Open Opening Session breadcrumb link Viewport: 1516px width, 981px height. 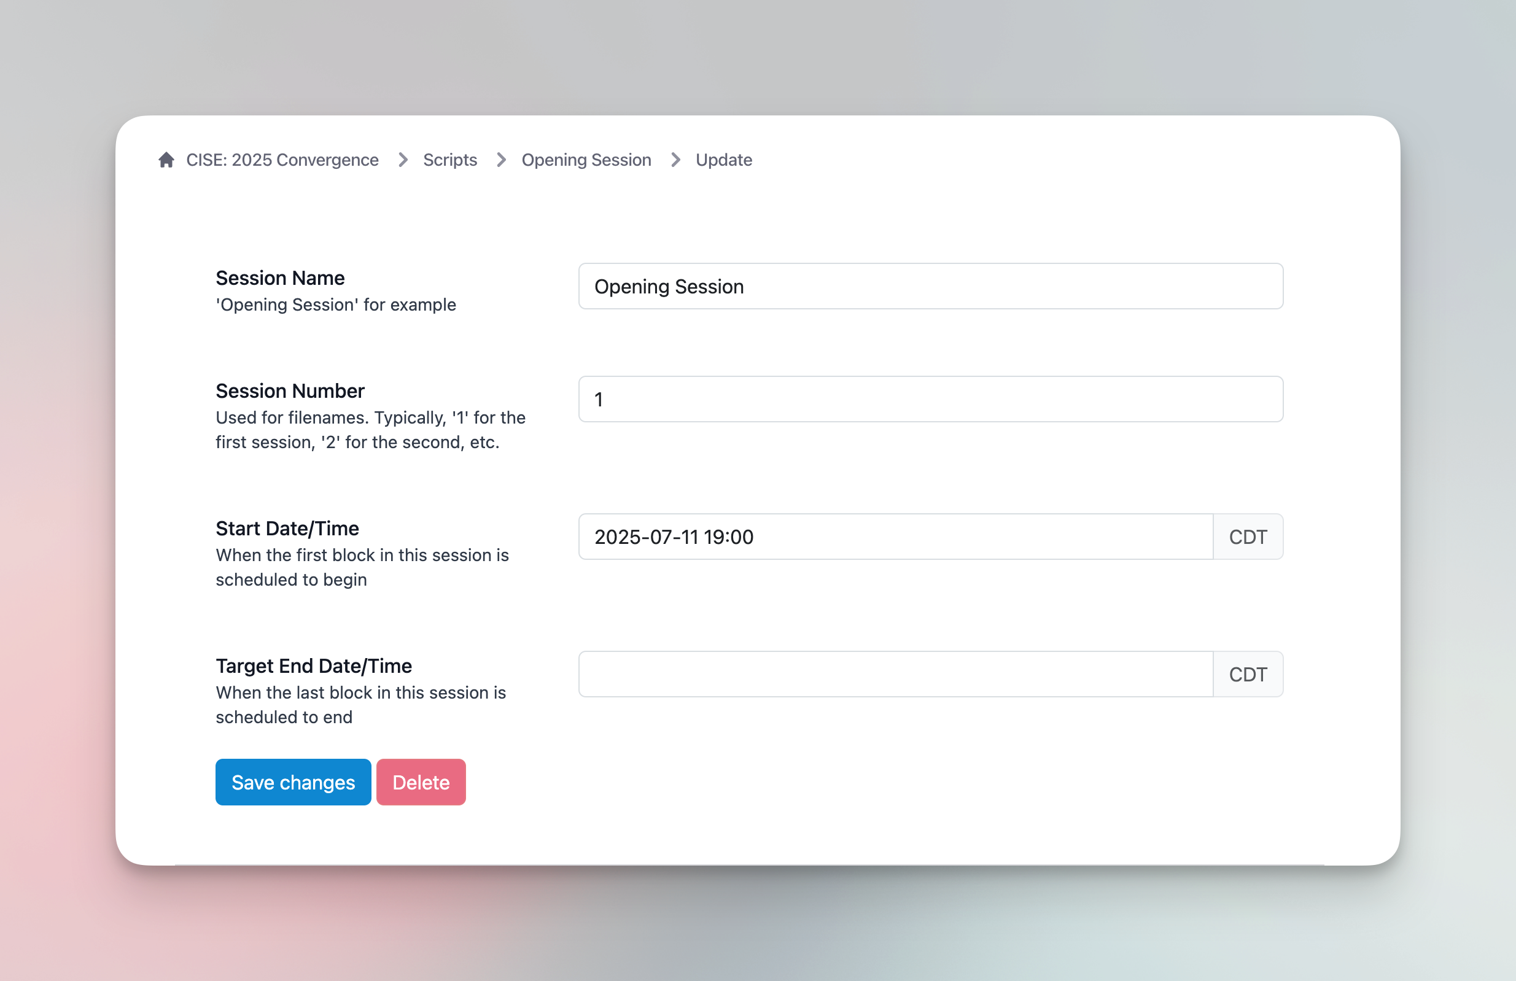[x=586, y=160]
